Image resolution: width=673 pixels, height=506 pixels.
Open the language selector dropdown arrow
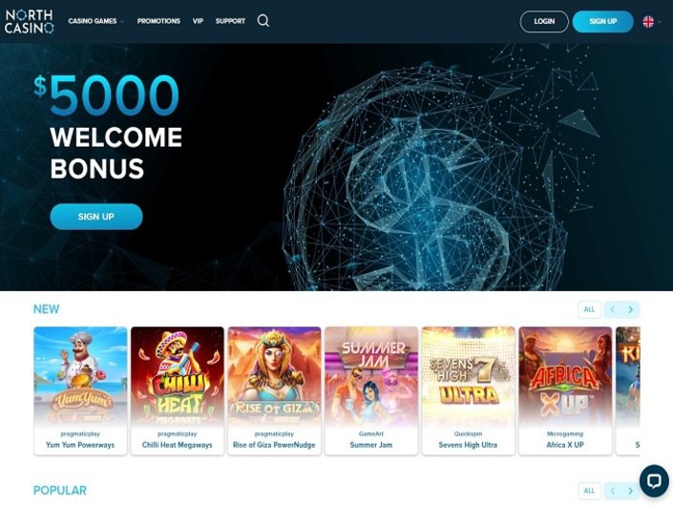point(660,21)
